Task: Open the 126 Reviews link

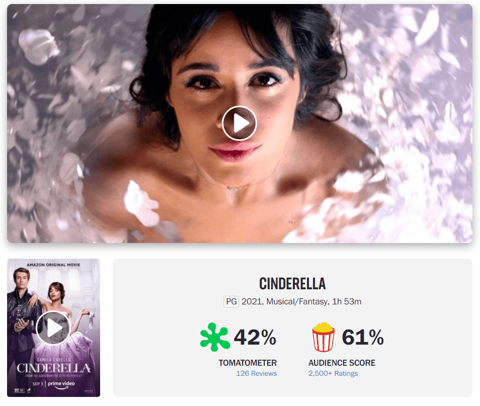Action: tap(256, 373)
